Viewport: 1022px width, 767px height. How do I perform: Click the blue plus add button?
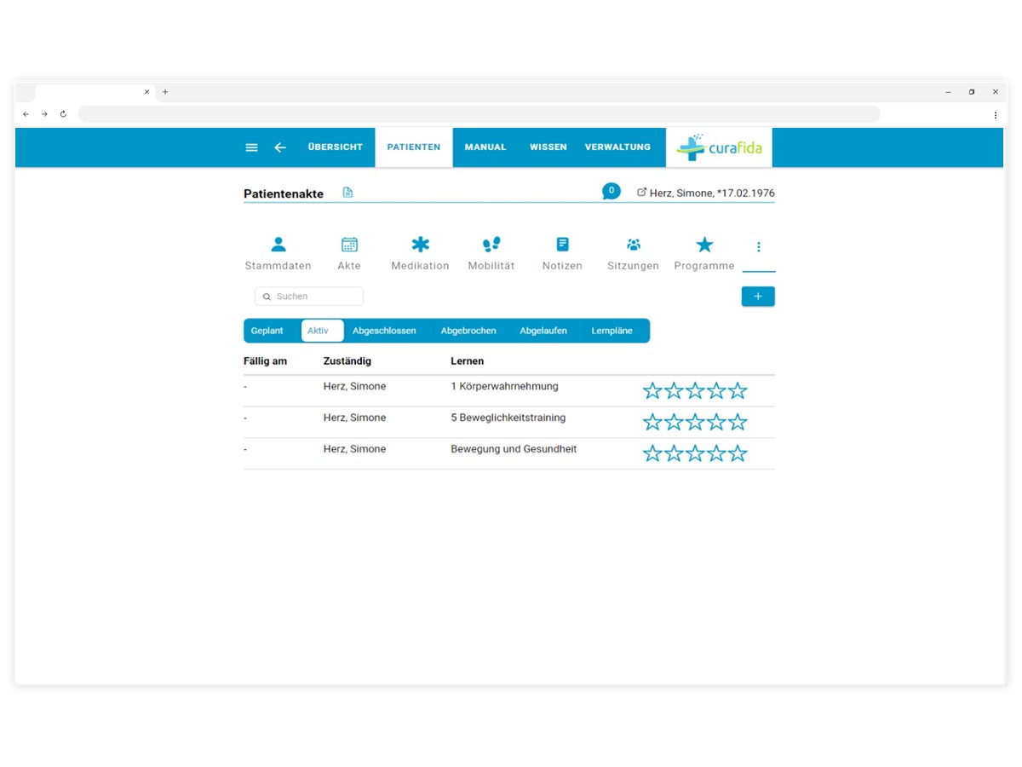pos(758,297)
